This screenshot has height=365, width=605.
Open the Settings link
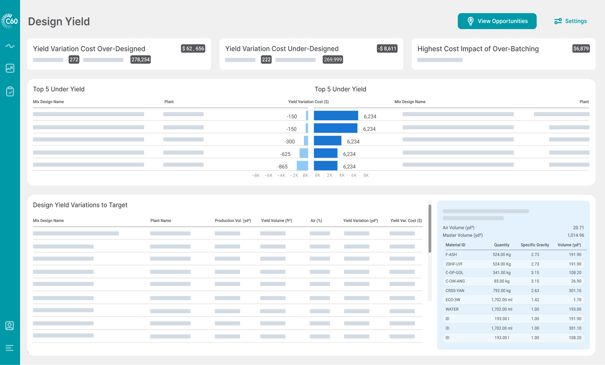click(575, 21)
